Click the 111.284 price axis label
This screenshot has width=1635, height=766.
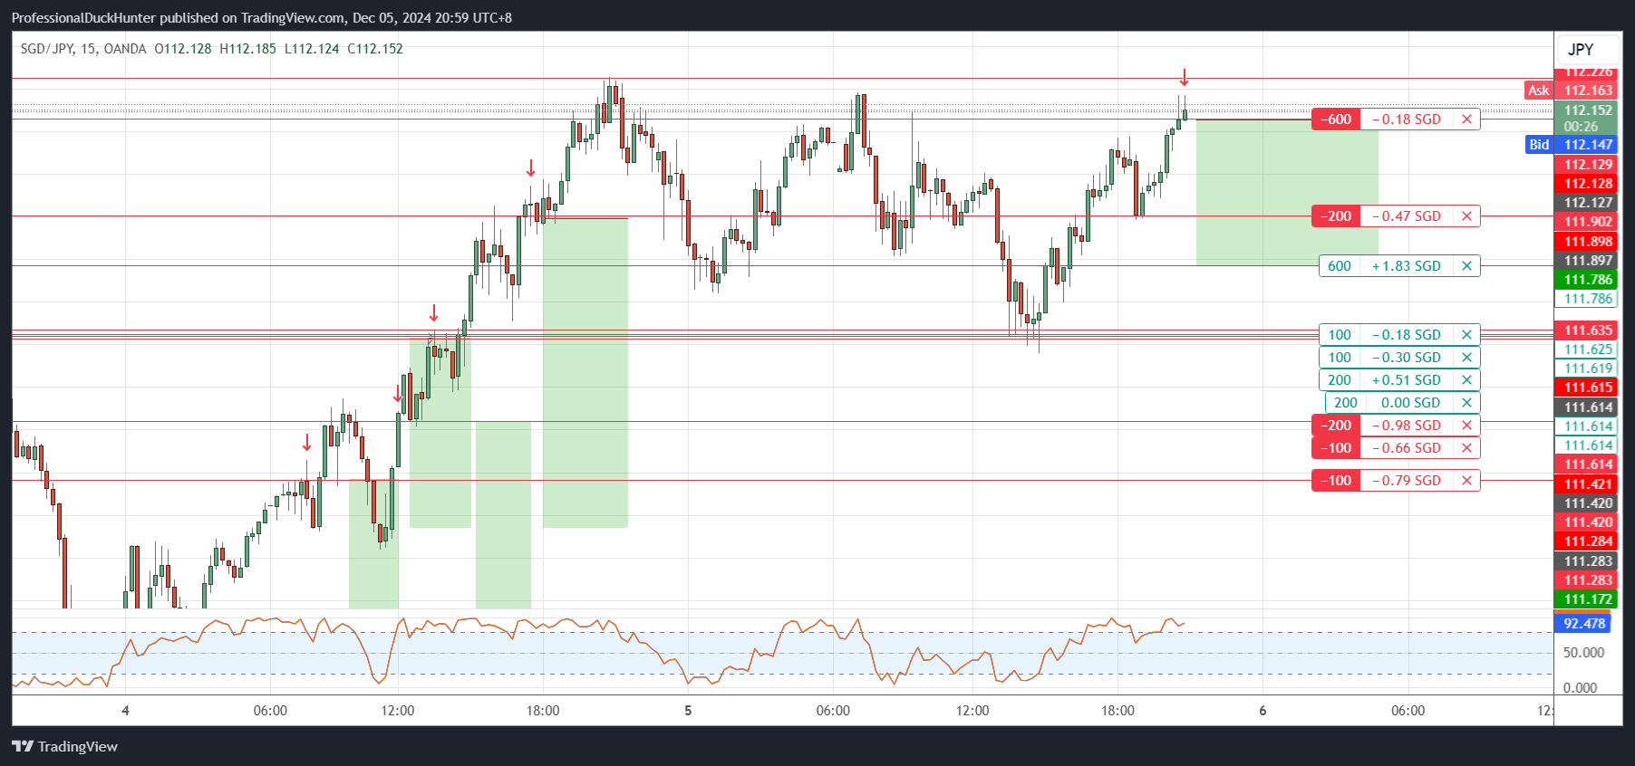point(1588,541)
